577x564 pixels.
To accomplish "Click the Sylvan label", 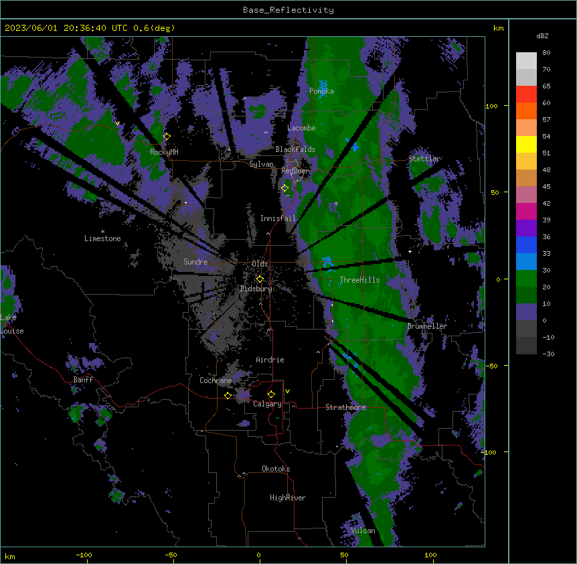I will [261, 164].
